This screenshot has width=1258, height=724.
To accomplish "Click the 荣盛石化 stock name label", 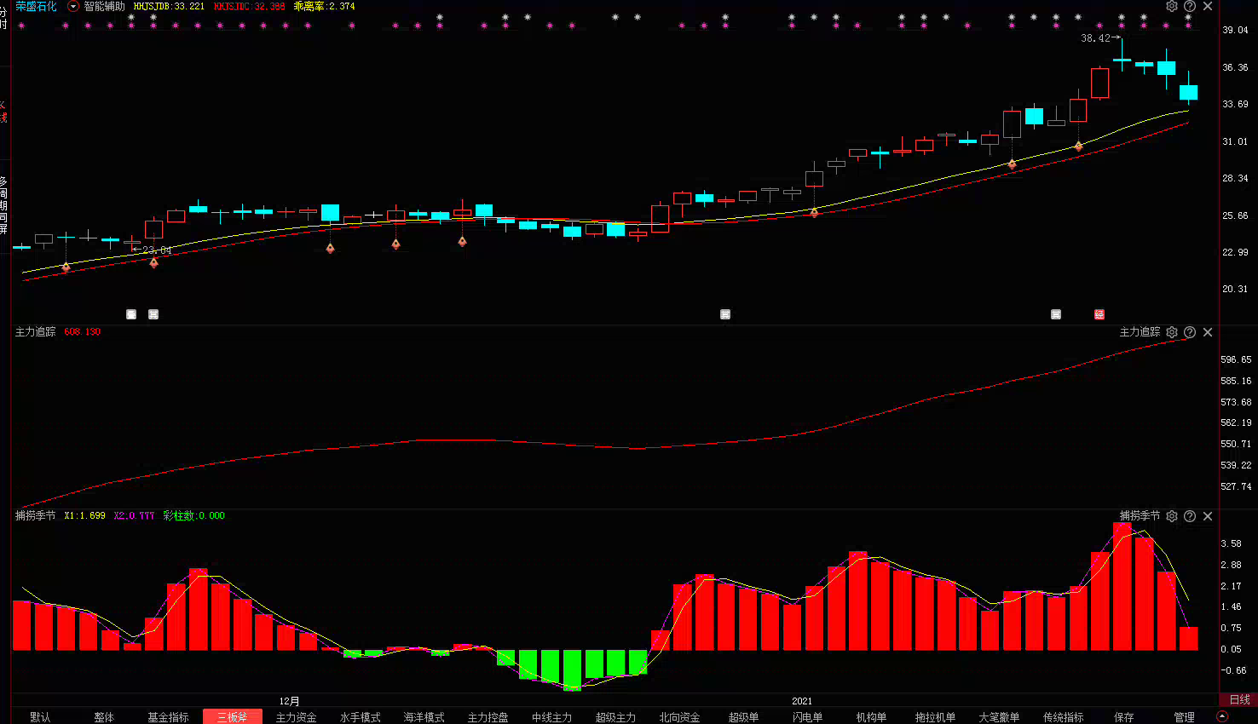I will tap(36, 6).
